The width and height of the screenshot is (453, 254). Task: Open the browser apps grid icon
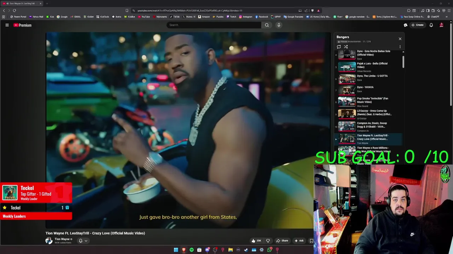click(x=4, y=17)
